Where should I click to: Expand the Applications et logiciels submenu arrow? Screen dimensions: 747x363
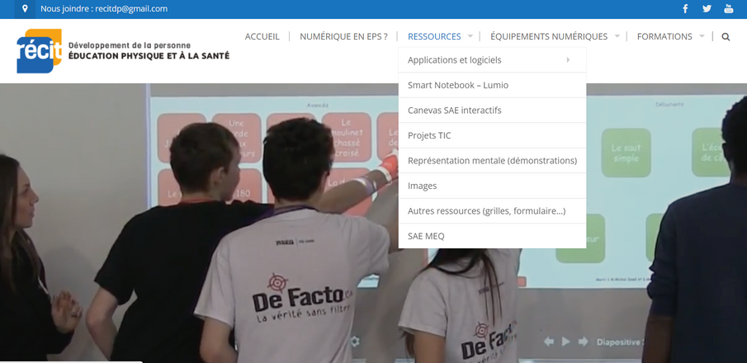coord(568,60)
